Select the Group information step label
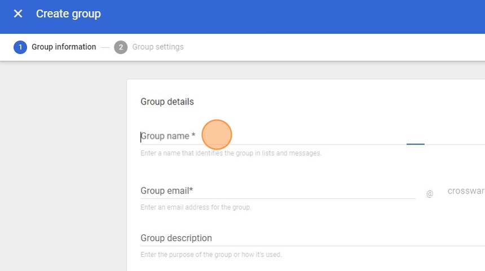Viewport: 485px width, 271px height. [64, 47]
